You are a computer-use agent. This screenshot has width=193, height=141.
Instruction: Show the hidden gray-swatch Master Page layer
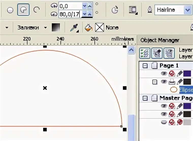tap(164, 122)
